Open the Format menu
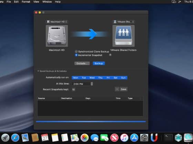 26,2
